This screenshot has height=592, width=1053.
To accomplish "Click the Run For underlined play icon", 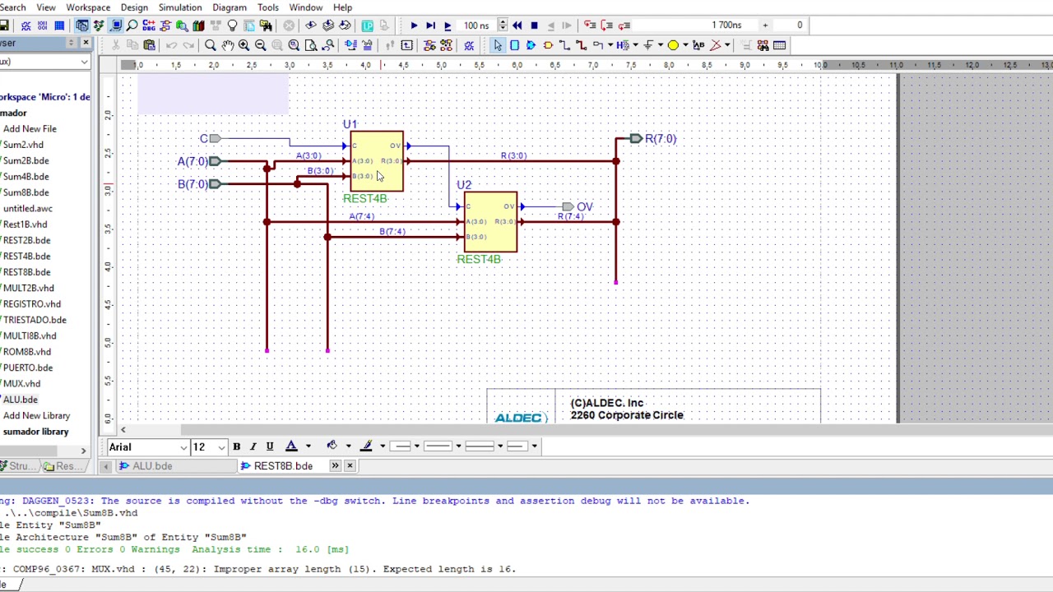I will tap(447, 25).
